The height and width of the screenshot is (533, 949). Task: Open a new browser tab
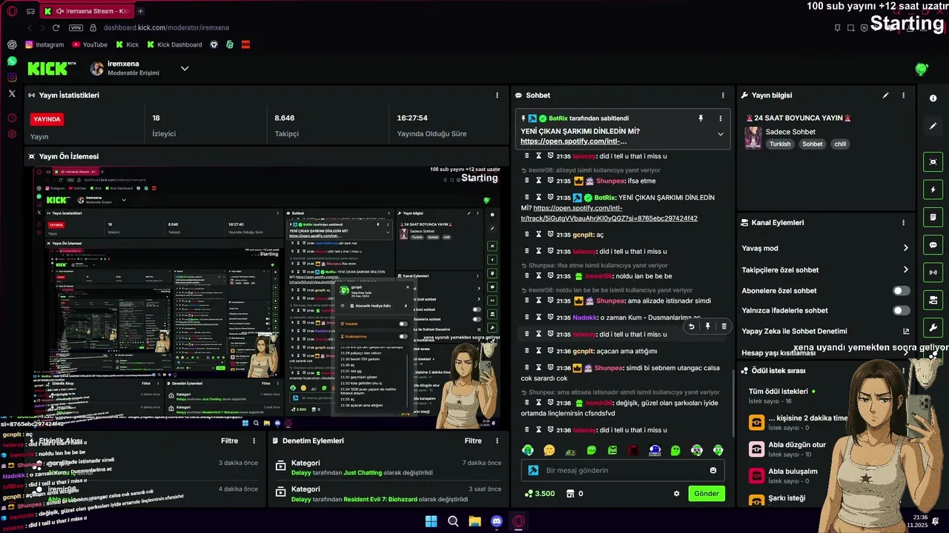coord(140,11)
